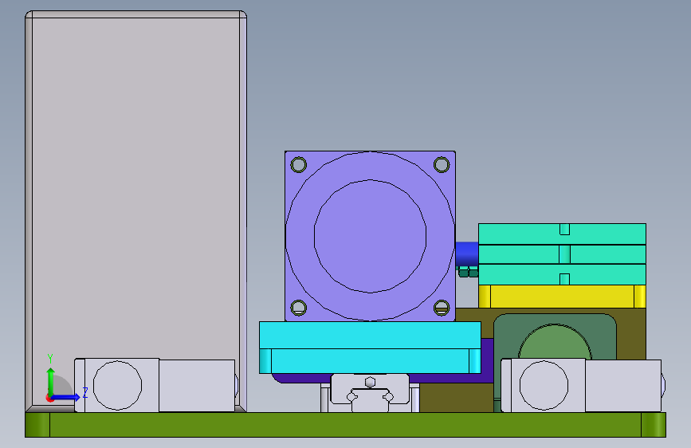Pick the light green round shaft end

[x=556, y=342]
